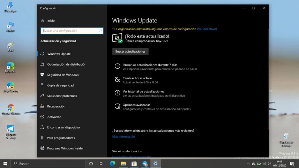Screen dimensions: 299x168
Task: Click the clock icon for active hours
Action: (x=118, y=80)
